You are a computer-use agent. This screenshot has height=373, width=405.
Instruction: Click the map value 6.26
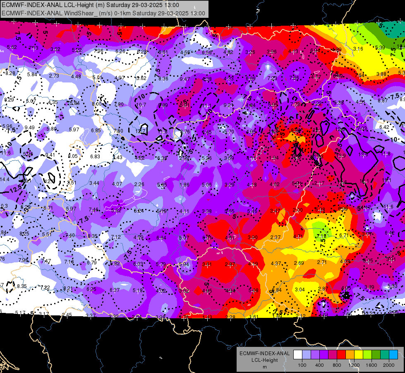(120, 51)
